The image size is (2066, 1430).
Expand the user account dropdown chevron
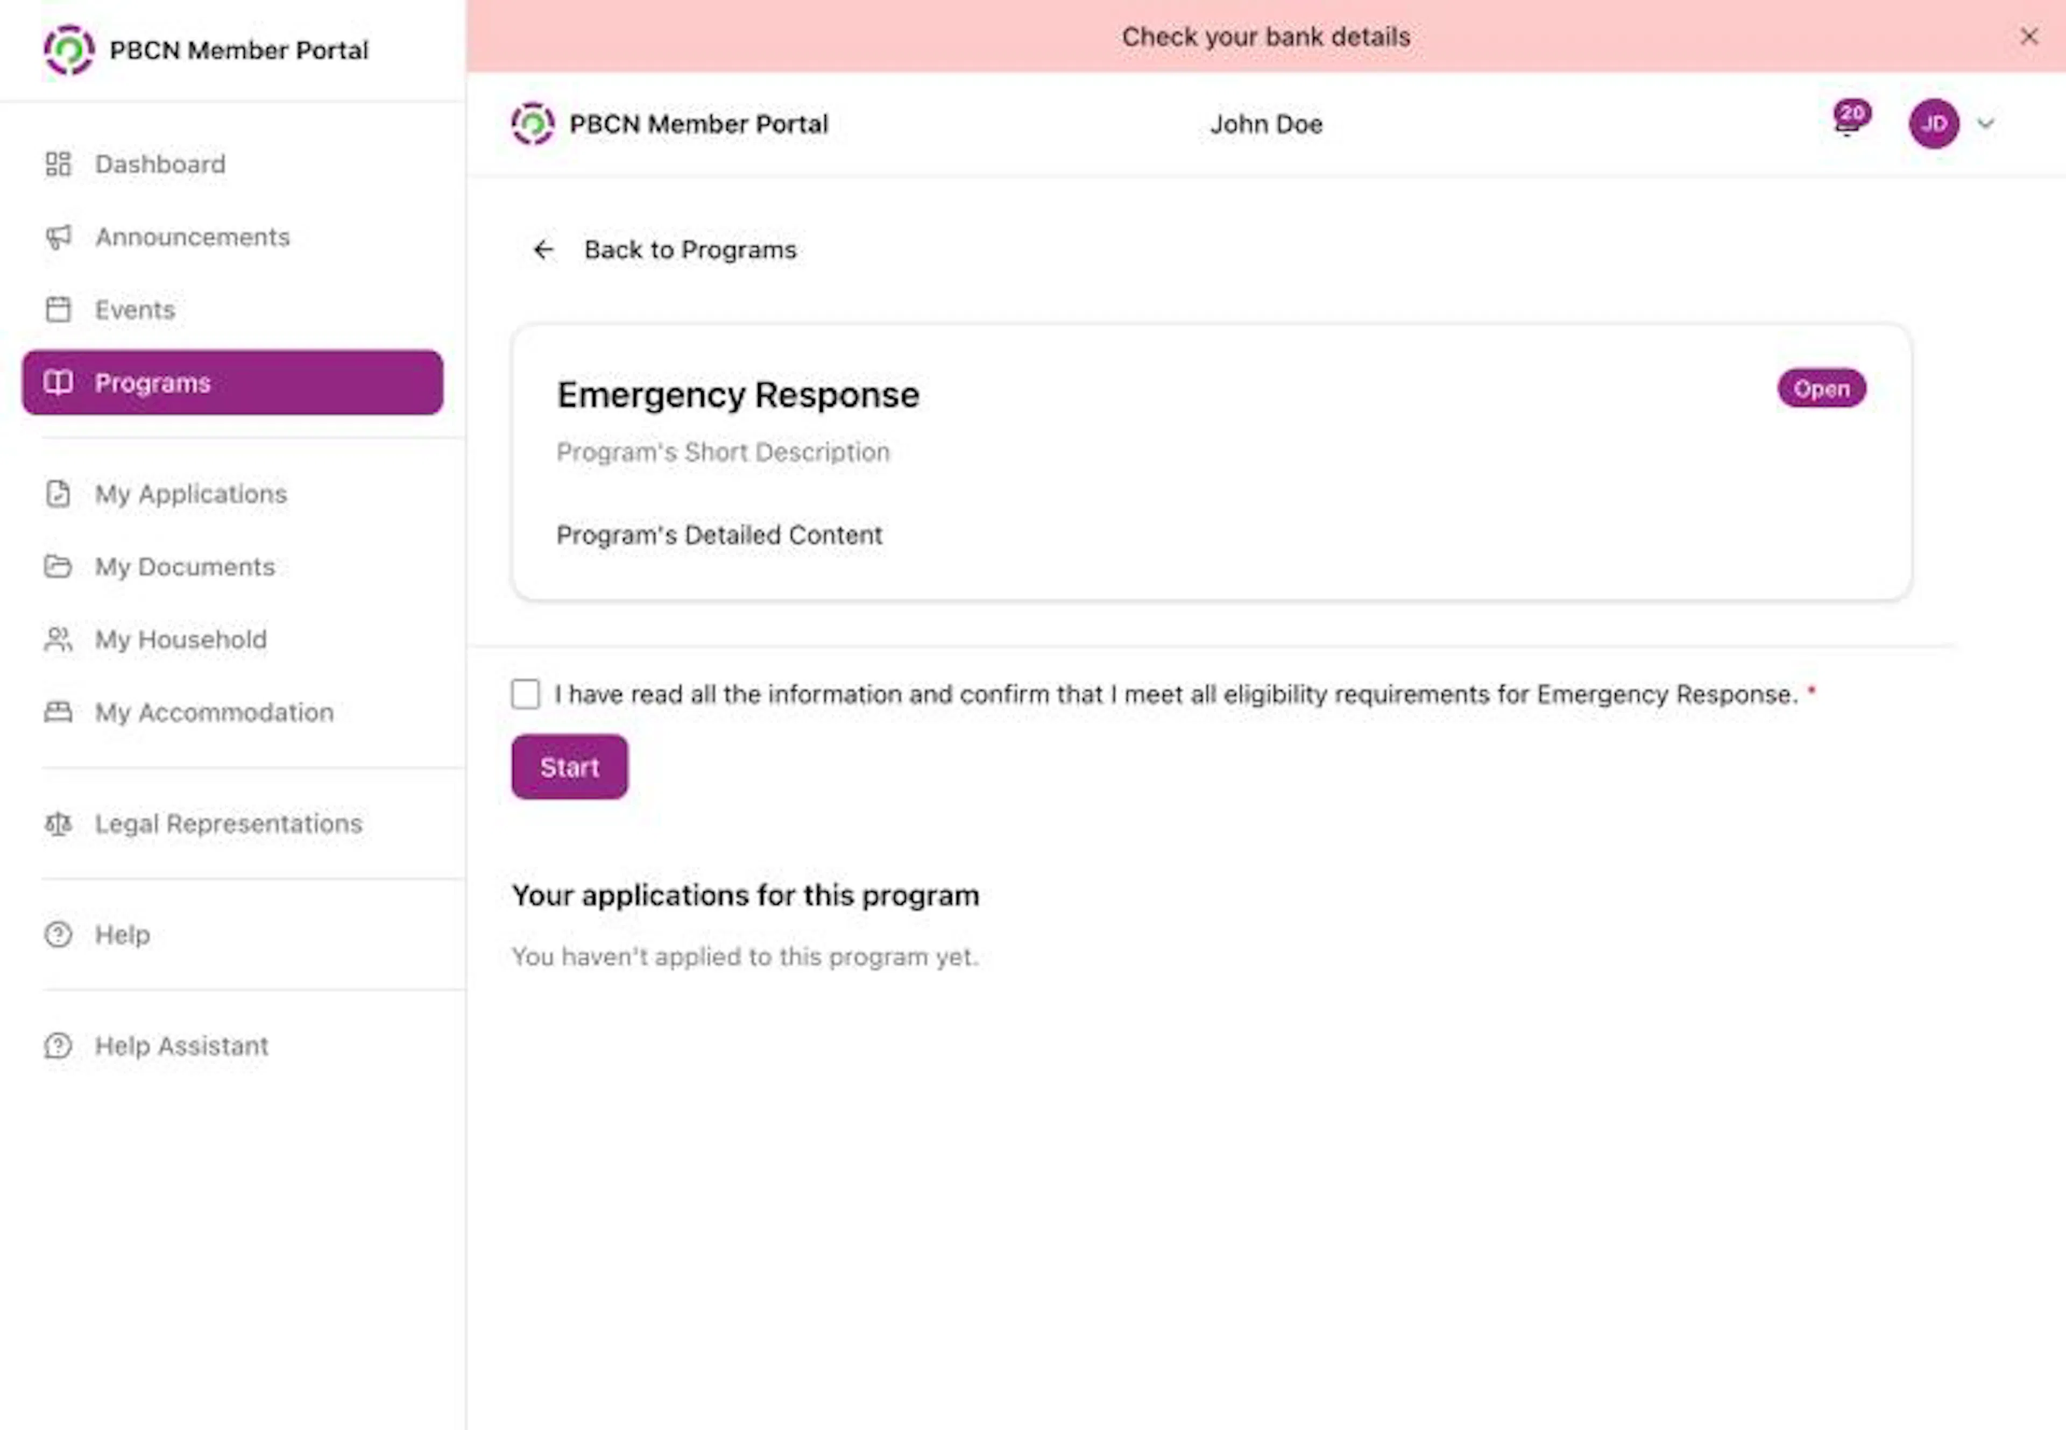point(1986,124)
